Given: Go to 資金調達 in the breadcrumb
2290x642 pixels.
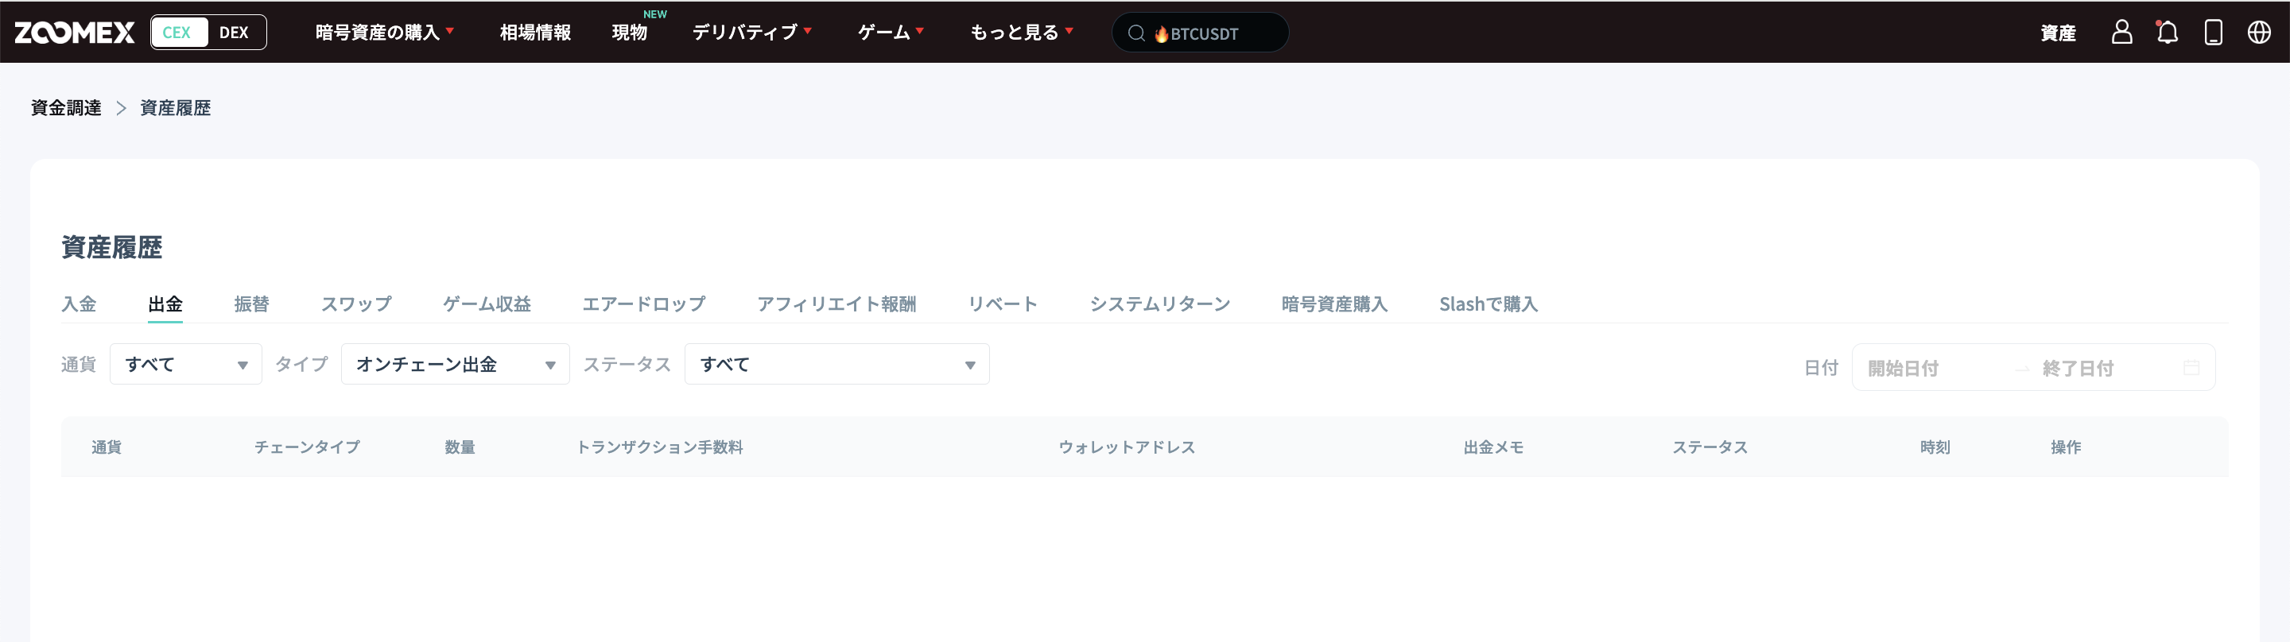Looking at the screenshot, I should 66,107.
